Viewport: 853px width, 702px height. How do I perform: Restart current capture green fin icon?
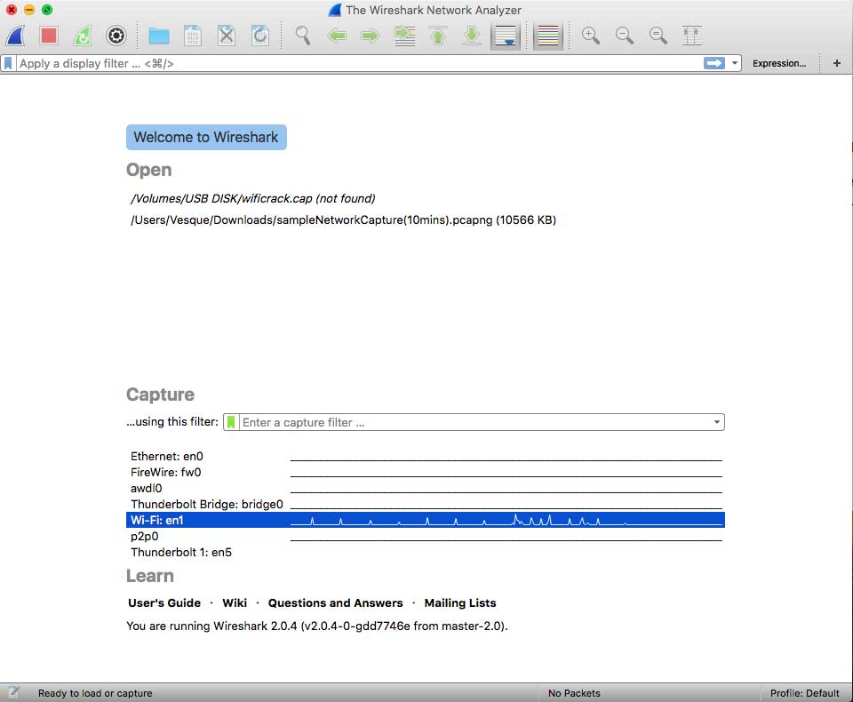click(83, 36)
